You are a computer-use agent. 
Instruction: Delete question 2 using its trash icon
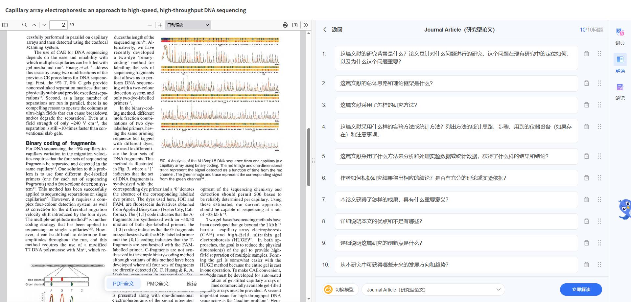(586, 83)
